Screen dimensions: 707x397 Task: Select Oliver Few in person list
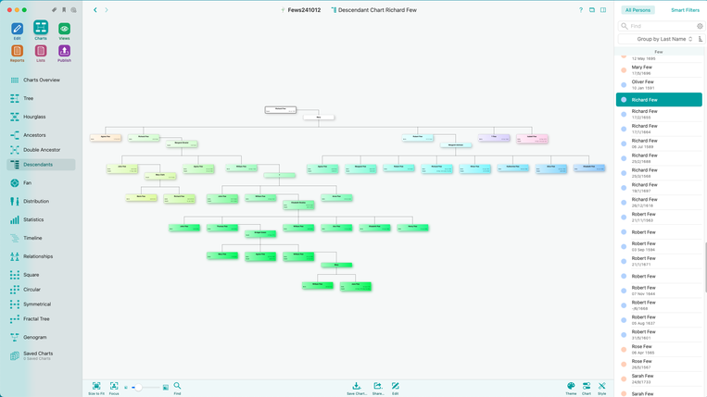pyautogui.click(x=659, y=84)
